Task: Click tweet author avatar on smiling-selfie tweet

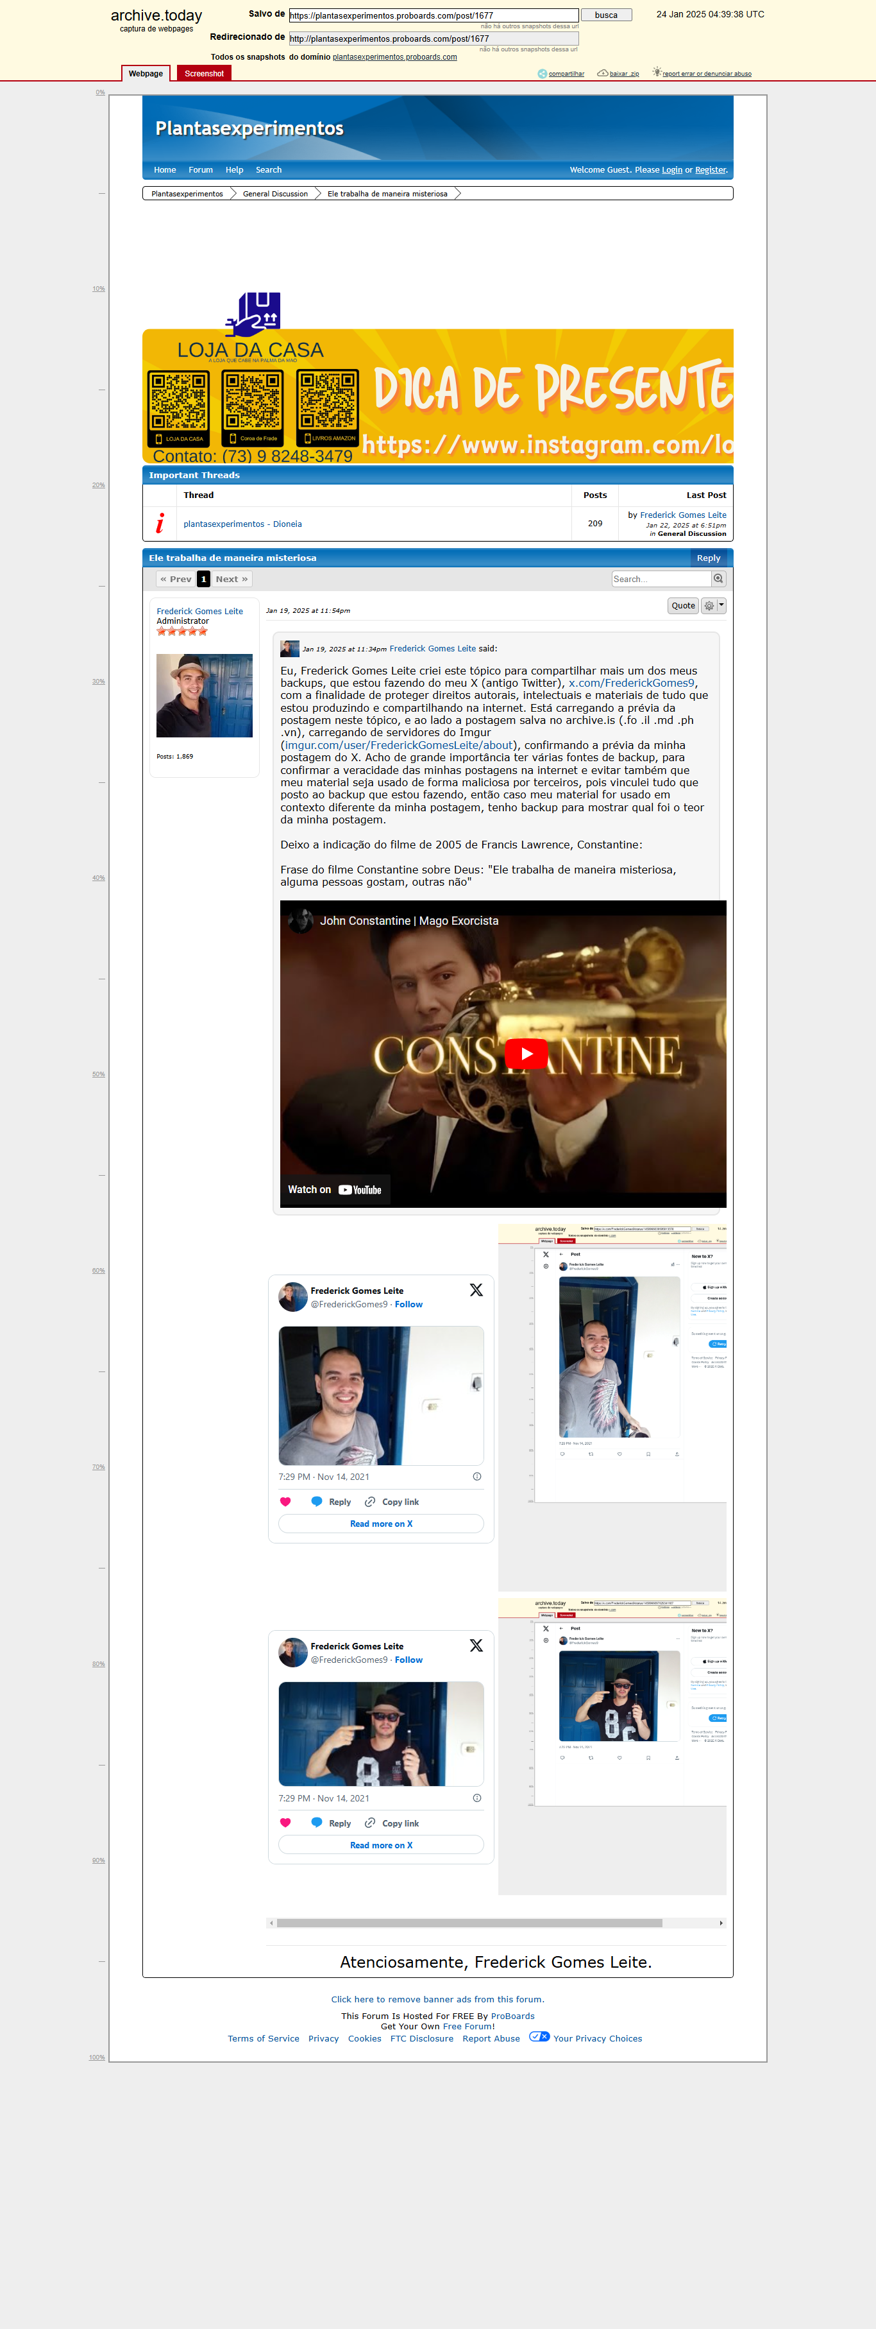Action: (x=292, y=1296)
